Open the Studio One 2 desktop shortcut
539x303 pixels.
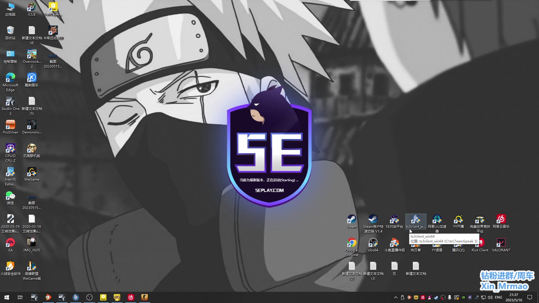[x=10, y=106]
